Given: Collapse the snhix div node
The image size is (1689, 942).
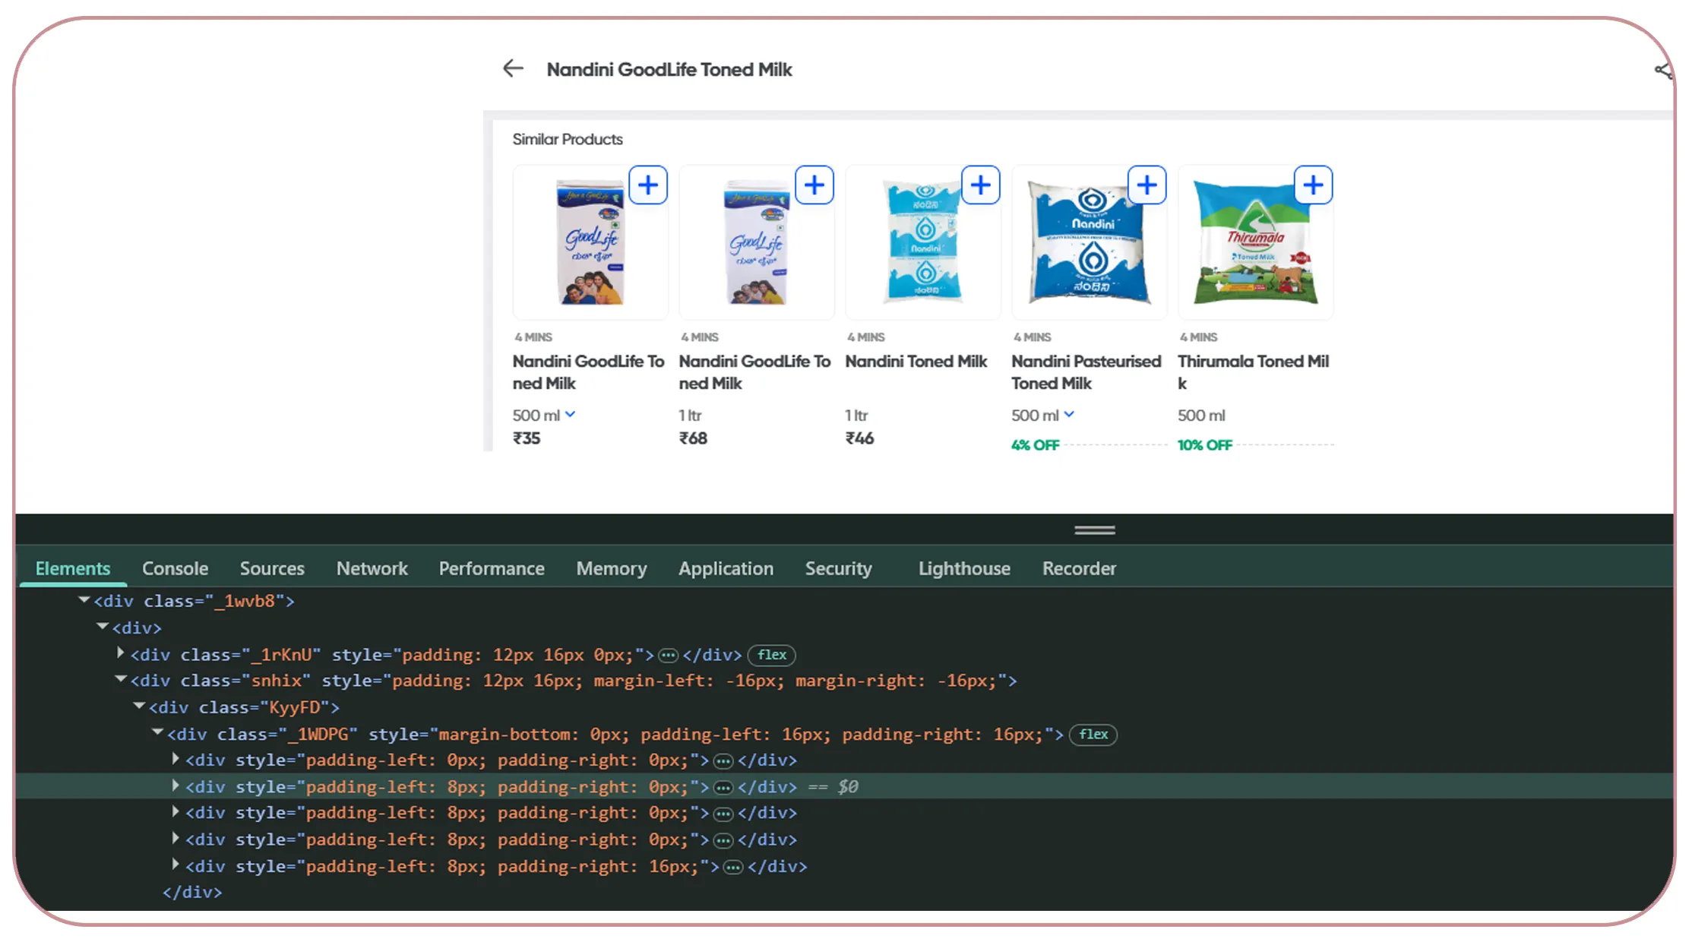Looking at the screenshot, I should pyautogui.click(x=120, y=679).
